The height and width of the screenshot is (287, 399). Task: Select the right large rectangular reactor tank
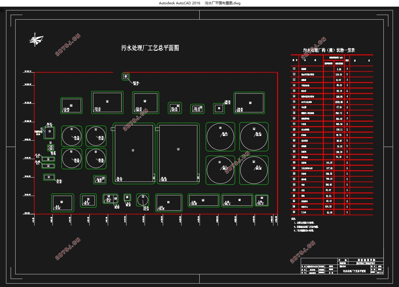(x=178, y=153)
